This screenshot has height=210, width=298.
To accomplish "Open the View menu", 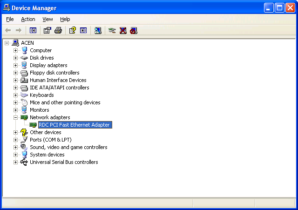I will [47, 19].
